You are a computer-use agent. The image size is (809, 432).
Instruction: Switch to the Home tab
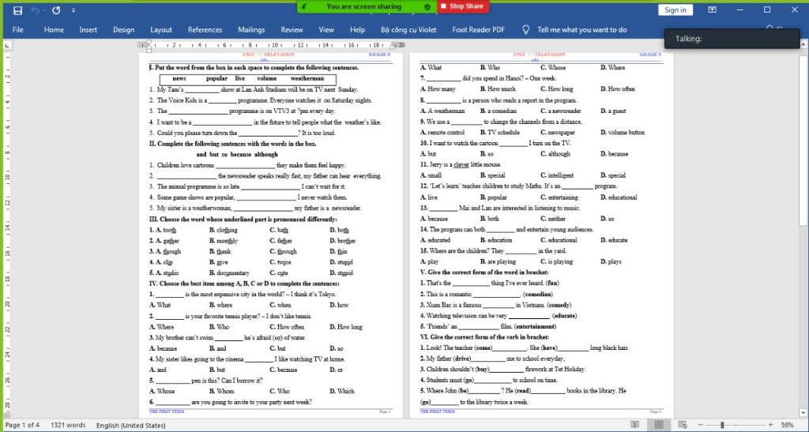tap(54, 30)
